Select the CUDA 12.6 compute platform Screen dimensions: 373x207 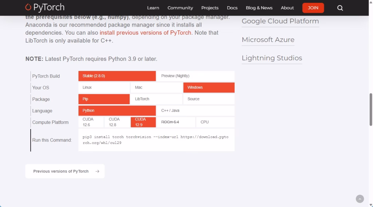click(91, 122)
